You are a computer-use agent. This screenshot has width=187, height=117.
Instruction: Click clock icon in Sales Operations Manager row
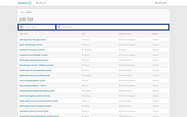click(x=120, y=40)
